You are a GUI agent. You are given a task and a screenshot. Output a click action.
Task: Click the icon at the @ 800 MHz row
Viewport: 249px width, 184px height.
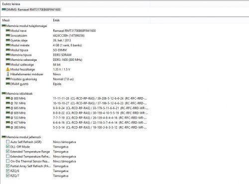tap(8, 98)
